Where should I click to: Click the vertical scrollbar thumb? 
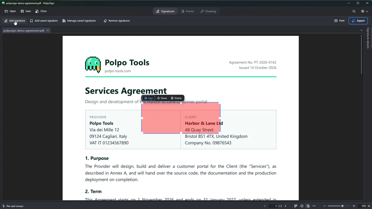click(361, 54)
